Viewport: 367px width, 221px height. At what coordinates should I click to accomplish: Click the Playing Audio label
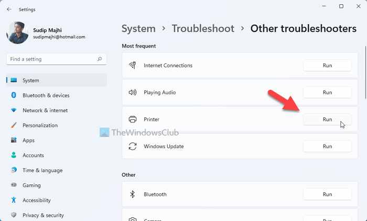pyautogui.click(x=159, y=93)
